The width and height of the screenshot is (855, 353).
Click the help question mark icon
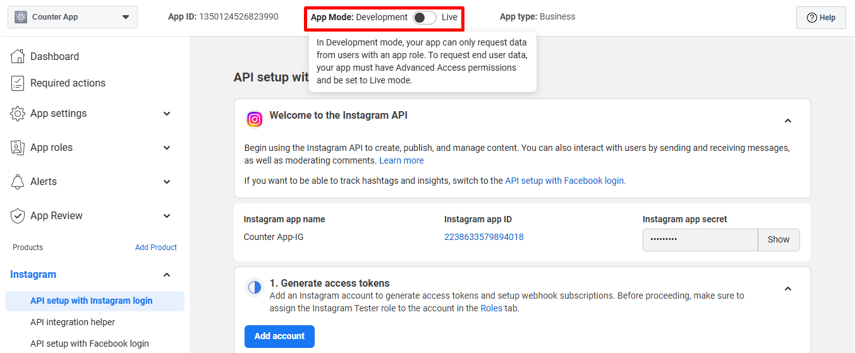(x=812, y=18)
